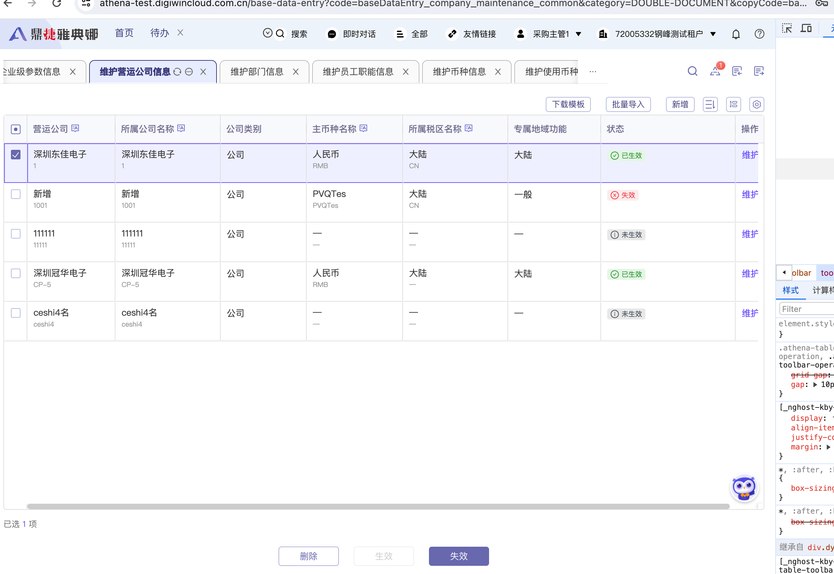The image size is (834, 574).
Task: Check the 新增 1001 row checkbox
Action: pyautogui.click(x=16, y=194)
